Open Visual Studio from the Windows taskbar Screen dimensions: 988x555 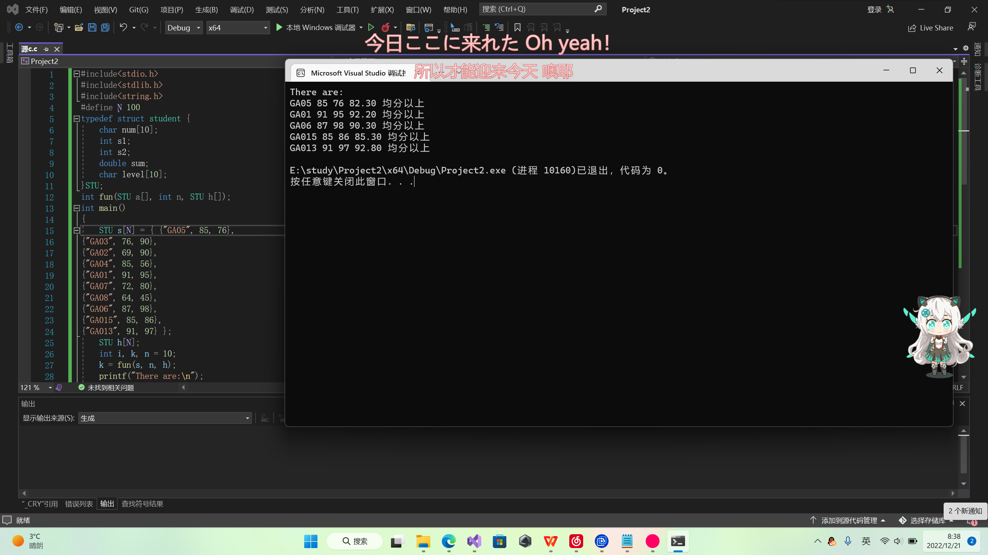474,541
